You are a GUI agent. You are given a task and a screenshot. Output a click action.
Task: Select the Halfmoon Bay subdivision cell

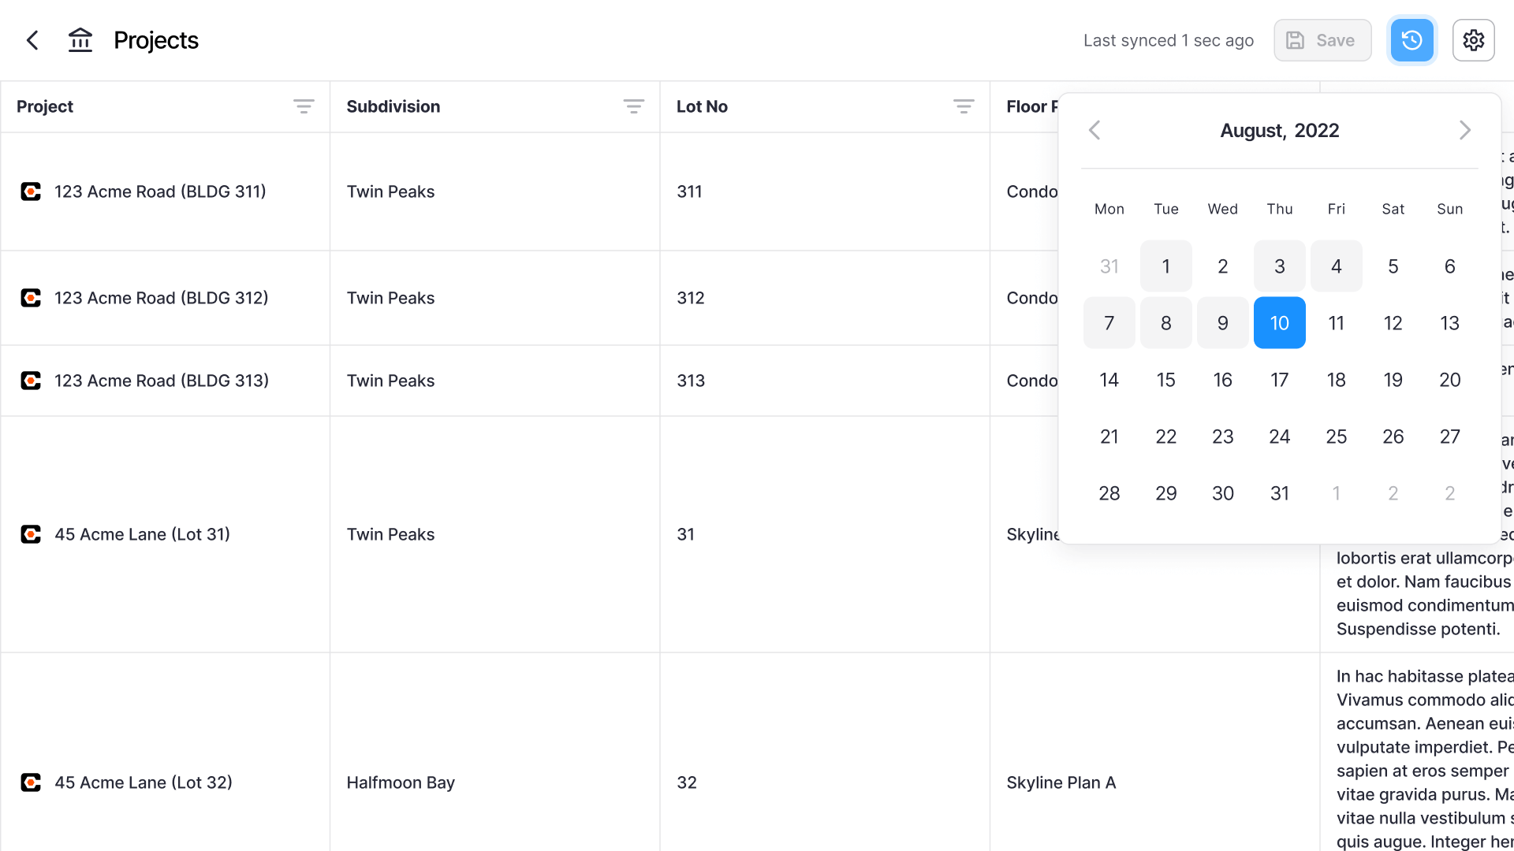[495, 782]
